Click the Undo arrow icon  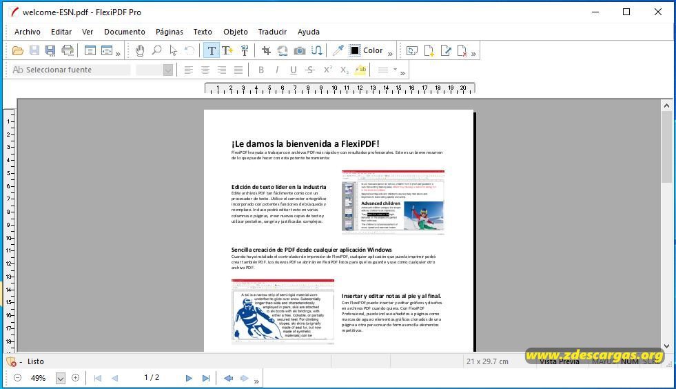click(x=190, y=50)
